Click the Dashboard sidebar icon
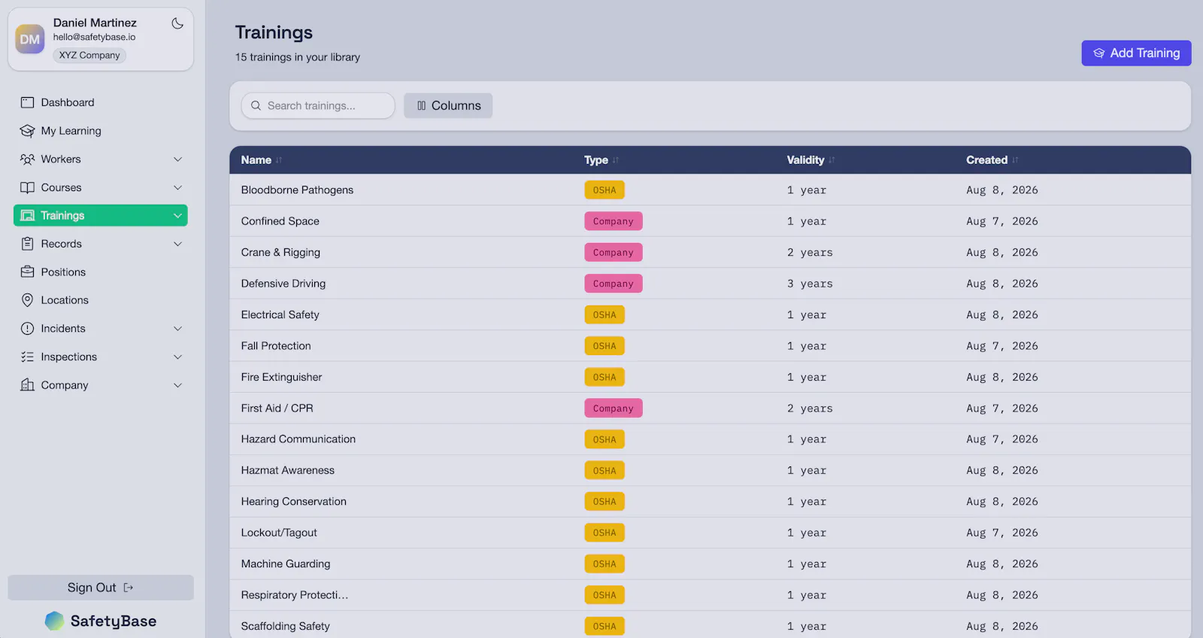 pos(28,102)
